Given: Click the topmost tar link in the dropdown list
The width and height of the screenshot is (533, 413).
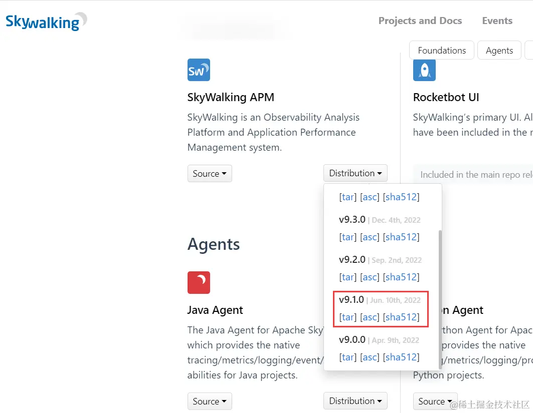Looking at the screenshot, I should (348, 197).
